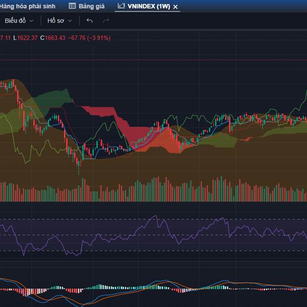Open the Hàng hóa phái sinh tab
Screen dimensions: 307x307
coord(28,6)
